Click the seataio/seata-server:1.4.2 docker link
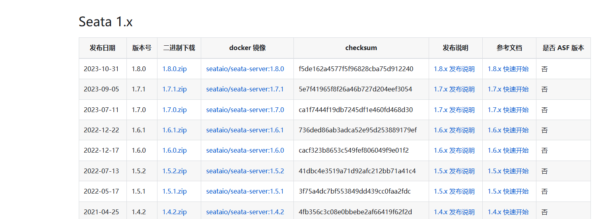The width and height of the screenshot is (606, 219). [245, 212]
